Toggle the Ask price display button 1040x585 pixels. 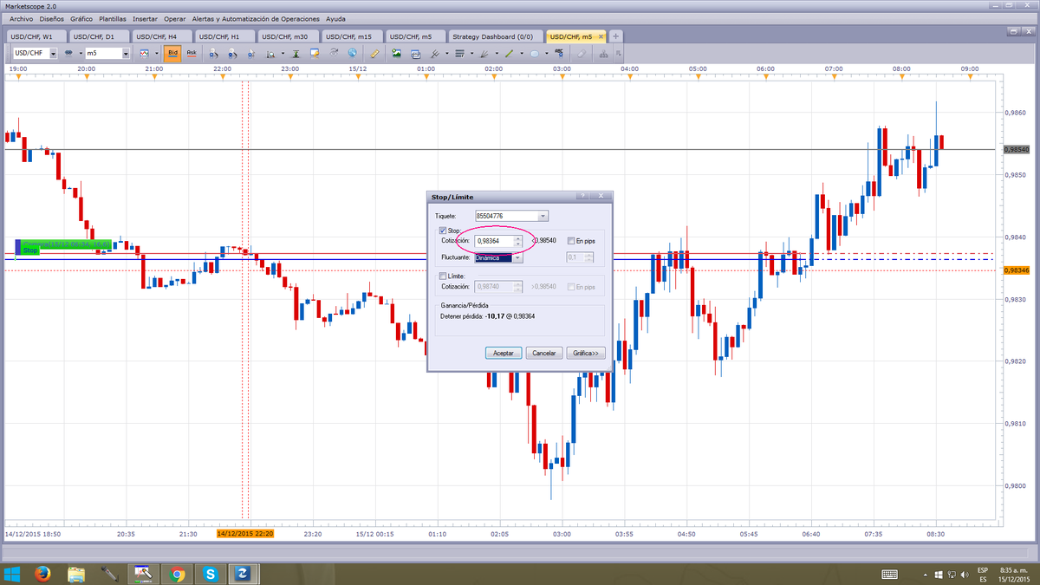pyautogui.click(x=192, y=53)
